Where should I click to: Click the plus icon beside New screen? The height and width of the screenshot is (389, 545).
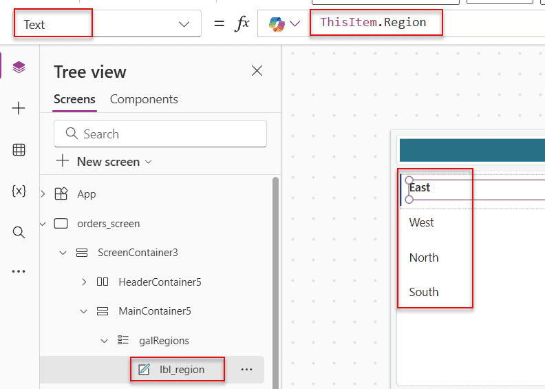click(63, 161)
